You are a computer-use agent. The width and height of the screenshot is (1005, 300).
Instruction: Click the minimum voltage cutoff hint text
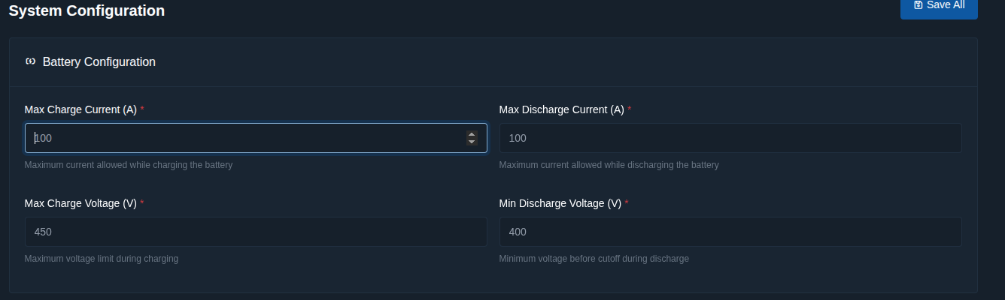(x=594, y=259)
